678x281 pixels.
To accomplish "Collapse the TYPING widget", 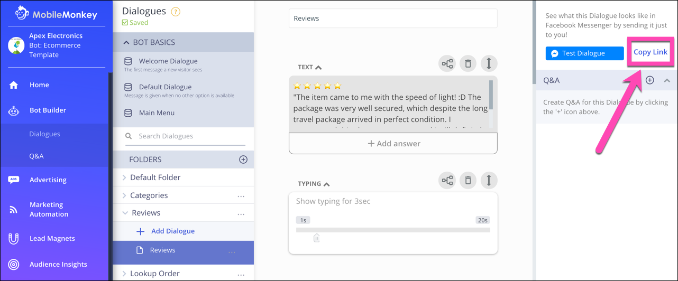I will click(x=326, y=184).
